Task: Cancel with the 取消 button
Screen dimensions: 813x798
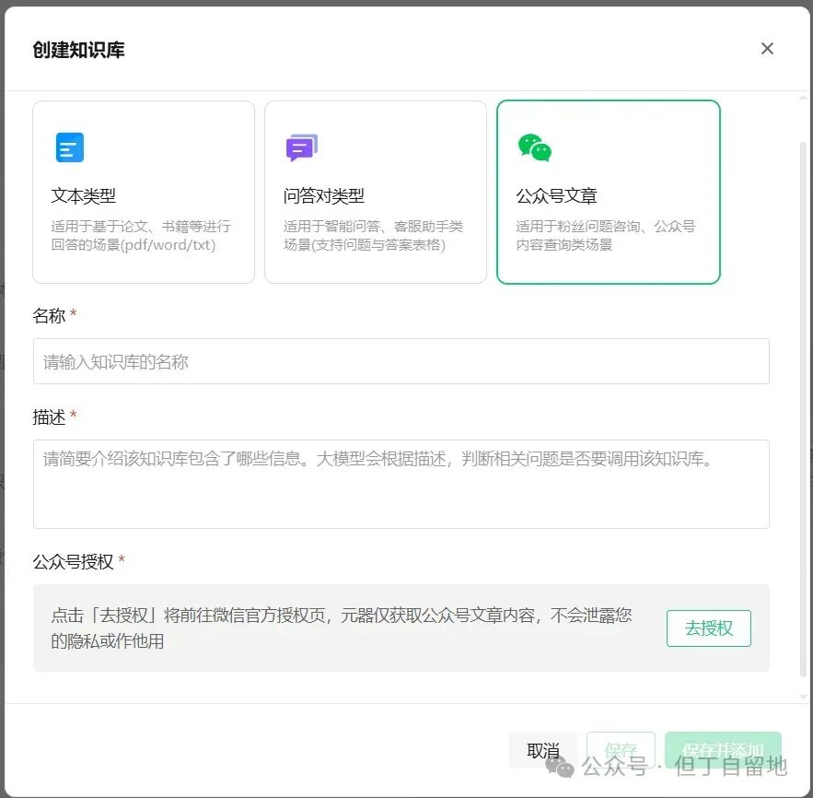Action: [x=543, y=750]
